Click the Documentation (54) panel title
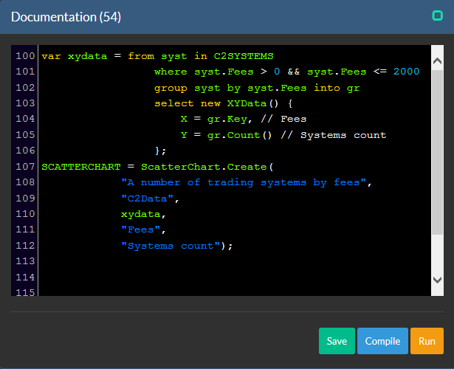Image resolution: width=454 pixels, height=369 pixels. click(66, 17)
